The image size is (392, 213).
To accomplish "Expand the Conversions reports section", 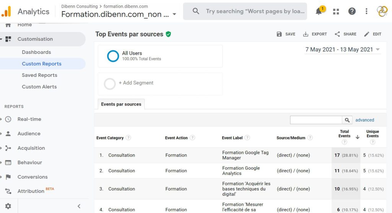I will (x=1, y=177).
